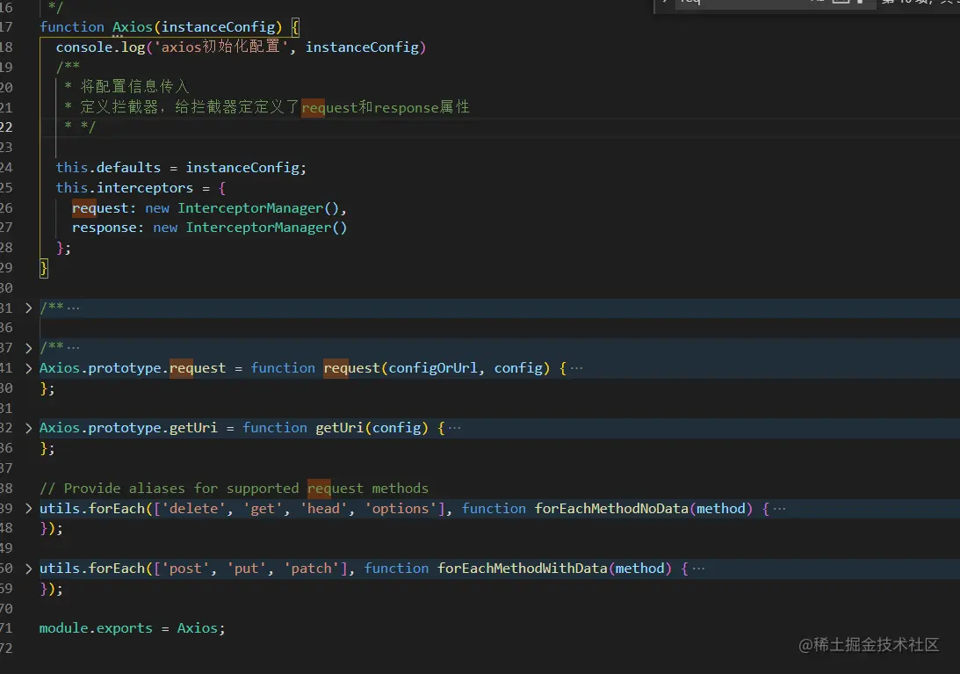Viewport: 960px width, 674px height.
Task: Expand the folded comment chevron at line 37
Action: (x=28, y=348)
